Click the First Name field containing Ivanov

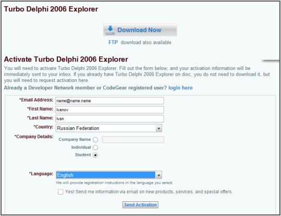click(109, 110)
